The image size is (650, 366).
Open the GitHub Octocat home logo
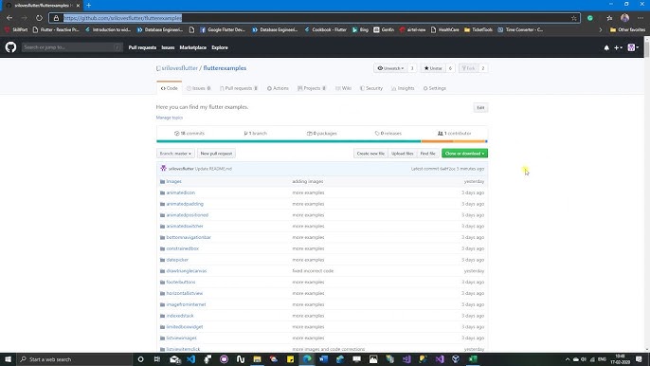(10, 47)
